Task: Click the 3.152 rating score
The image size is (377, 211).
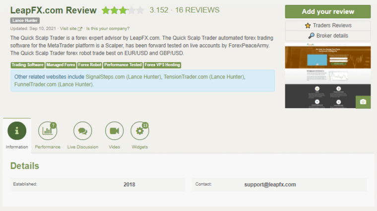Action: point(159,10)
